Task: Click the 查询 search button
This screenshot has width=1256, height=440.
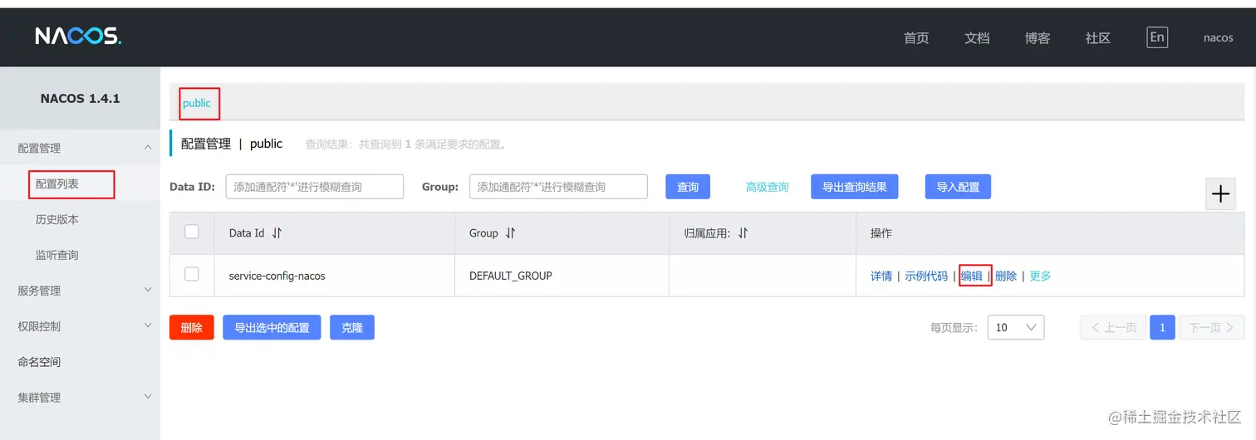Action: point(688,187)
